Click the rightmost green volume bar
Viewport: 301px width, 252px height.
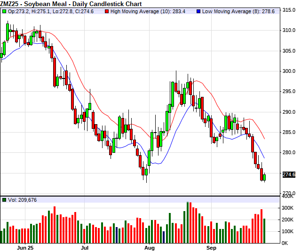[x=264, y=231]
